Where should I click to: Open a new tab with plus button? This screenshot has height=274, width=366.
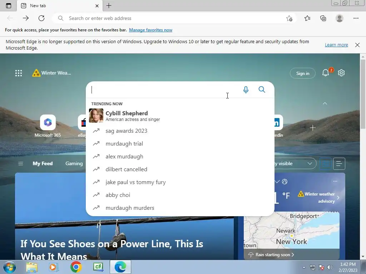pyautogui.click(x=109, y=6)
